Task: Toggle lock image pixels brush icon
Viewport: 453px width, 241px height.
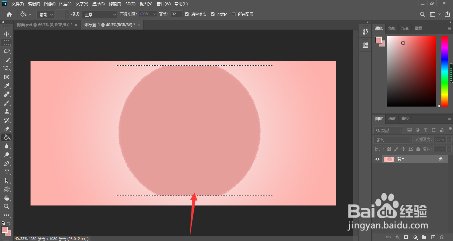Action: (396, 149)
